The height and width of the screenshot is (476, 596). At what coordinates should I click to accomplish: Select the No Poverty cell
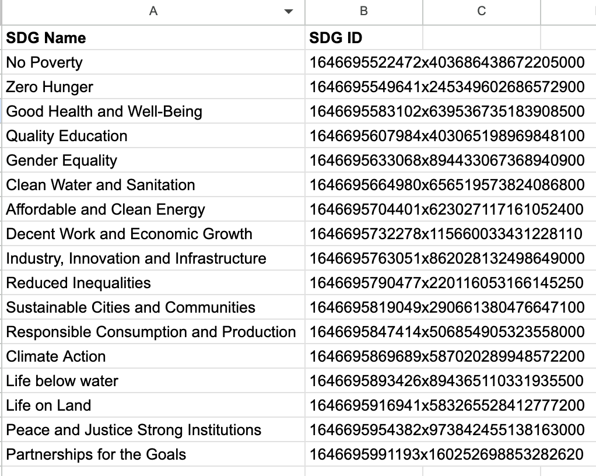pyautogui.click(x=153, y=62)
